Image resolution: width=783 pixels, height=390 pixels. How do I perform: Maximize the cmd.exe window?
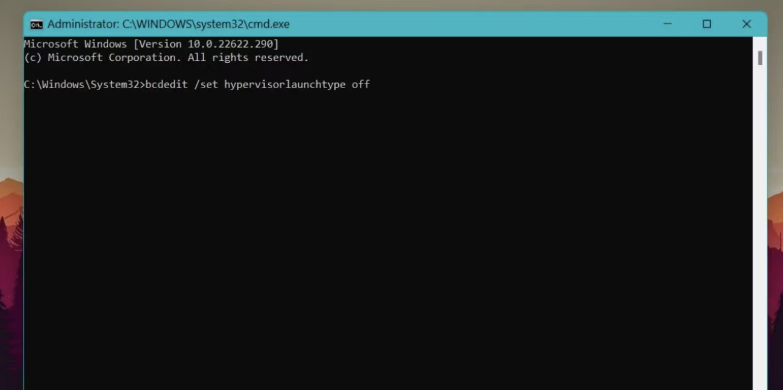(x=707, y=24)
